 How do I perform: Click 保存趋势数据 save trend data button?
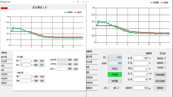(x=160, y=75)
